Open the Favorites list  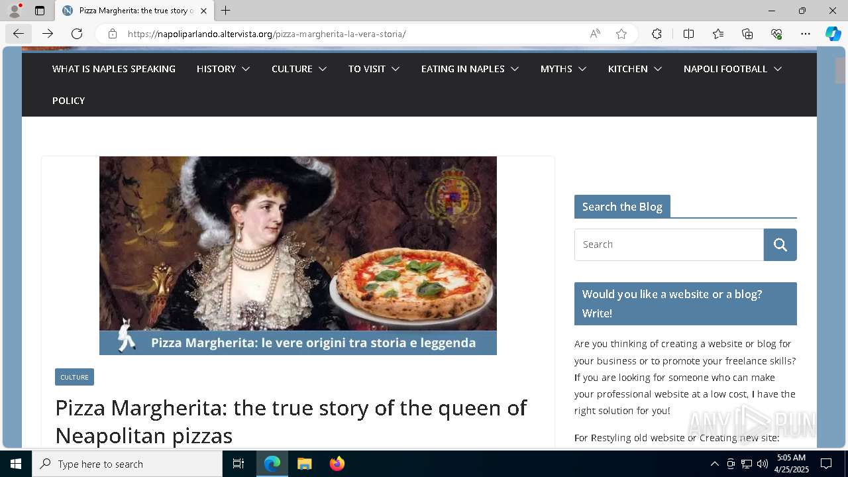click(718, 34)
